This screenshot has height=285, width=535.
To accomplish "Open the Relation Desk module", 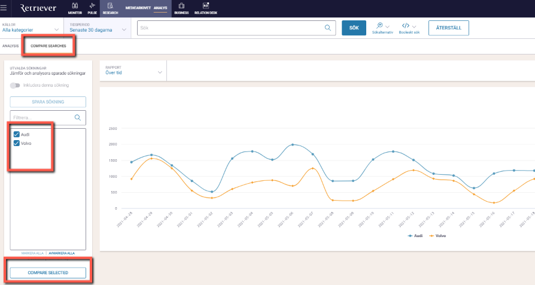I will point(206,8).
